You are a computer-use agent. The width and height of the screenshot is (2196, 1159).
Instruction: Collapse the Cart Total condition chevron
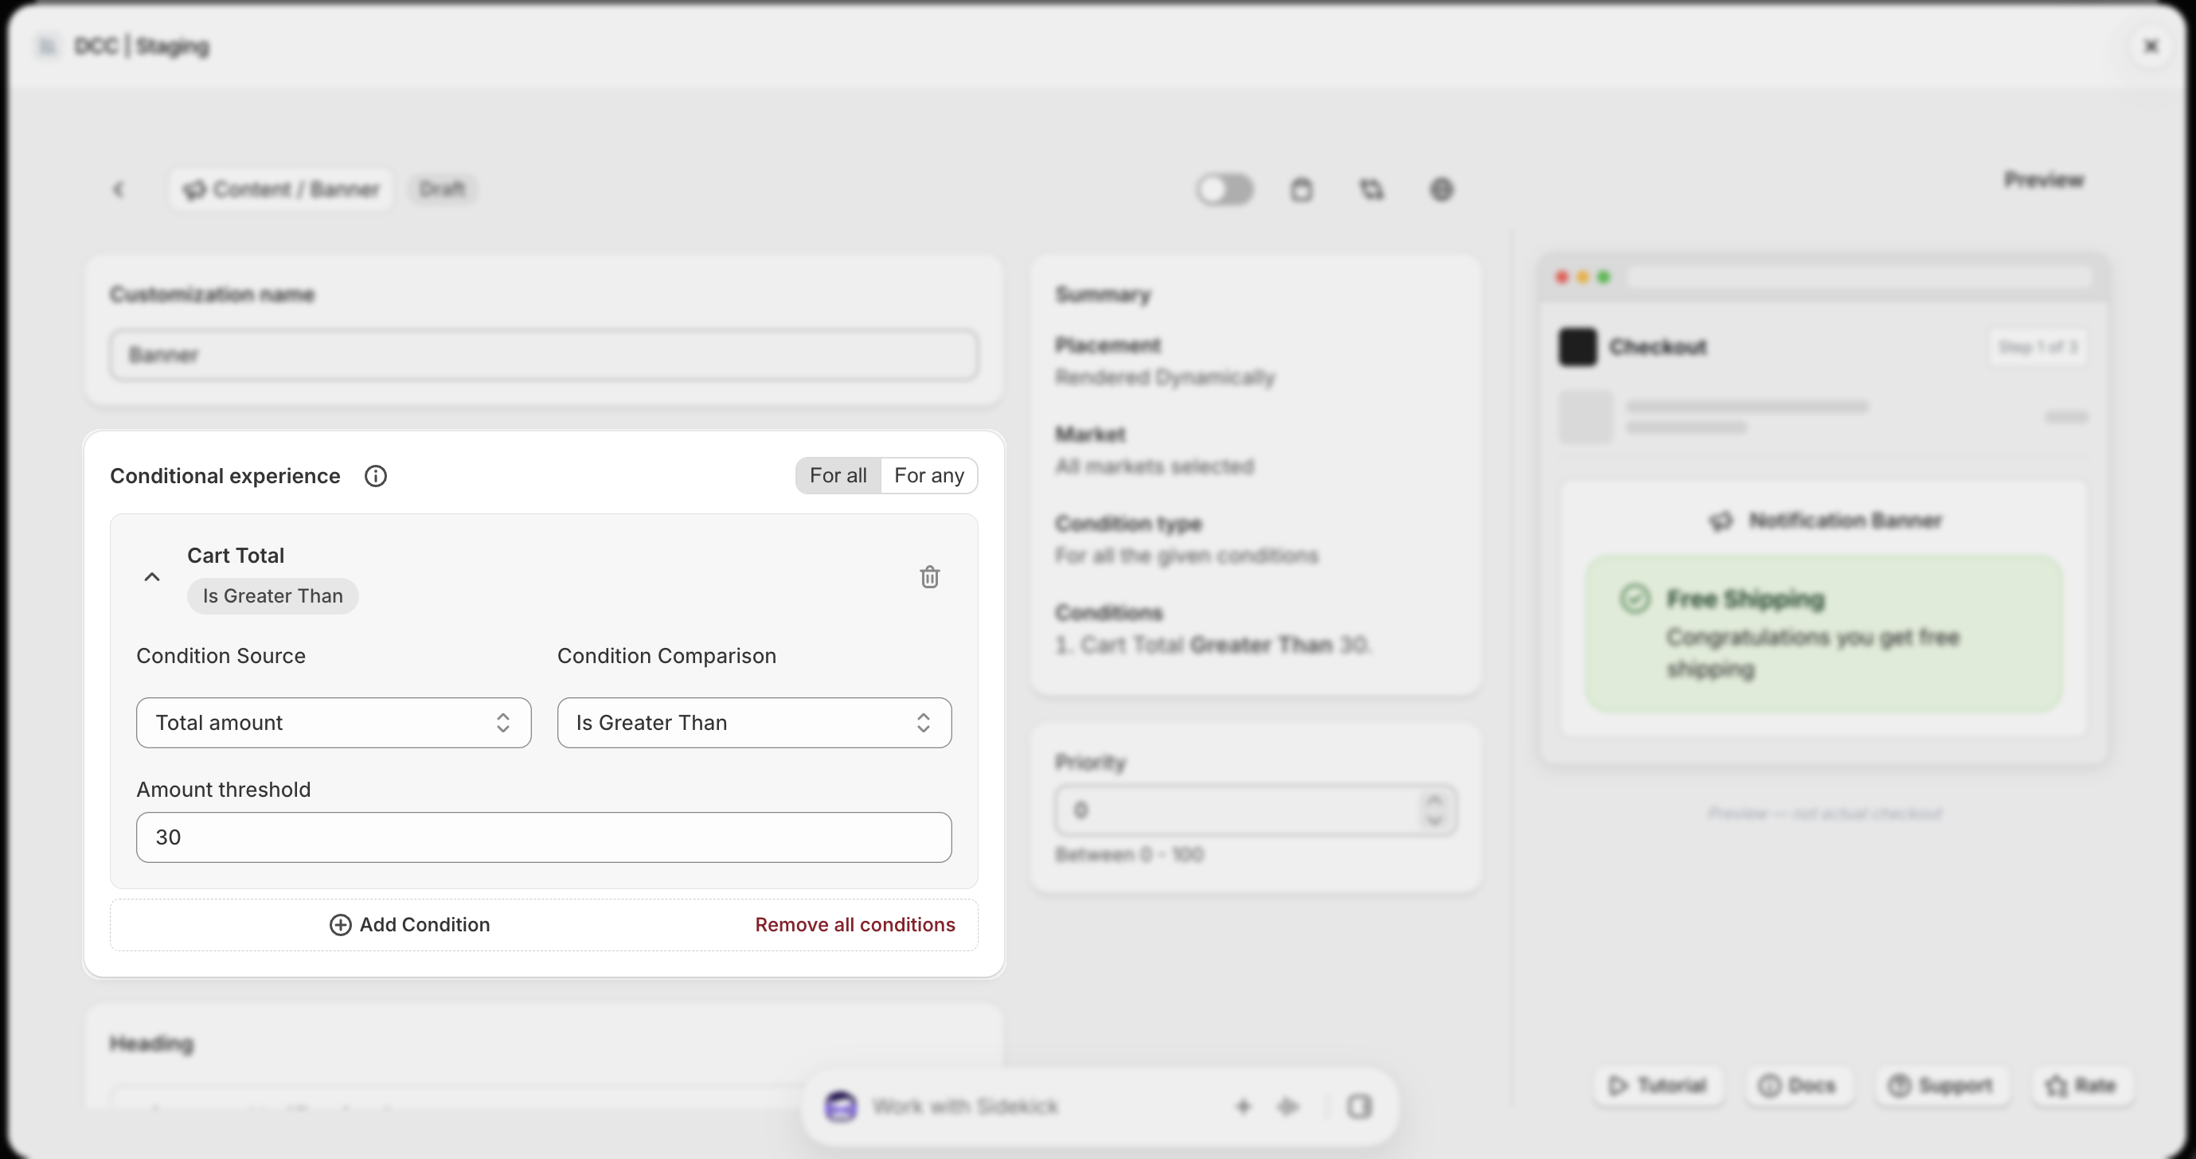click(152, 577)
